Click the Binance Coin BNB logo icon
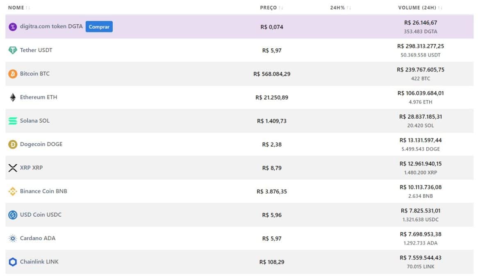The width and height of the screenshot is (478, 277). tap(13, 191)
